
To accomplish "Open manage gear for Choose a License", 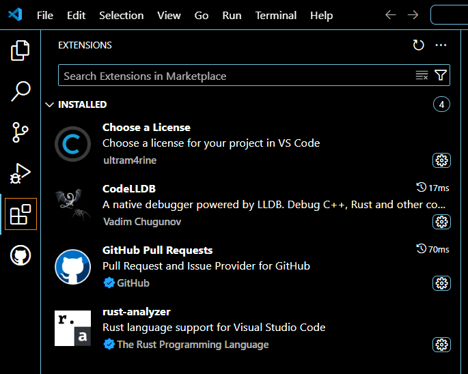I will click(x=441, y=160).
